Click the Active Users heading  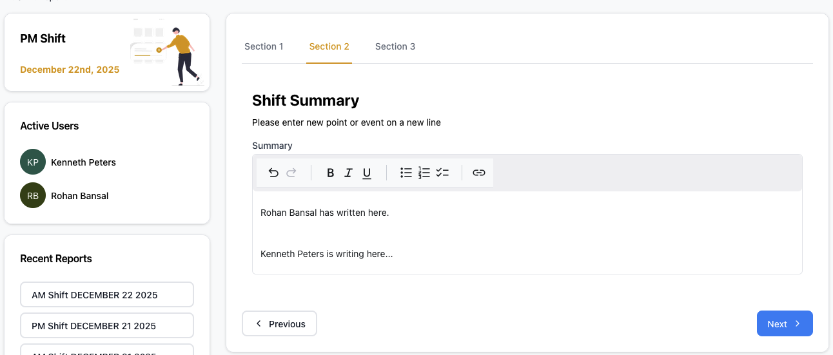click(50, 126)
